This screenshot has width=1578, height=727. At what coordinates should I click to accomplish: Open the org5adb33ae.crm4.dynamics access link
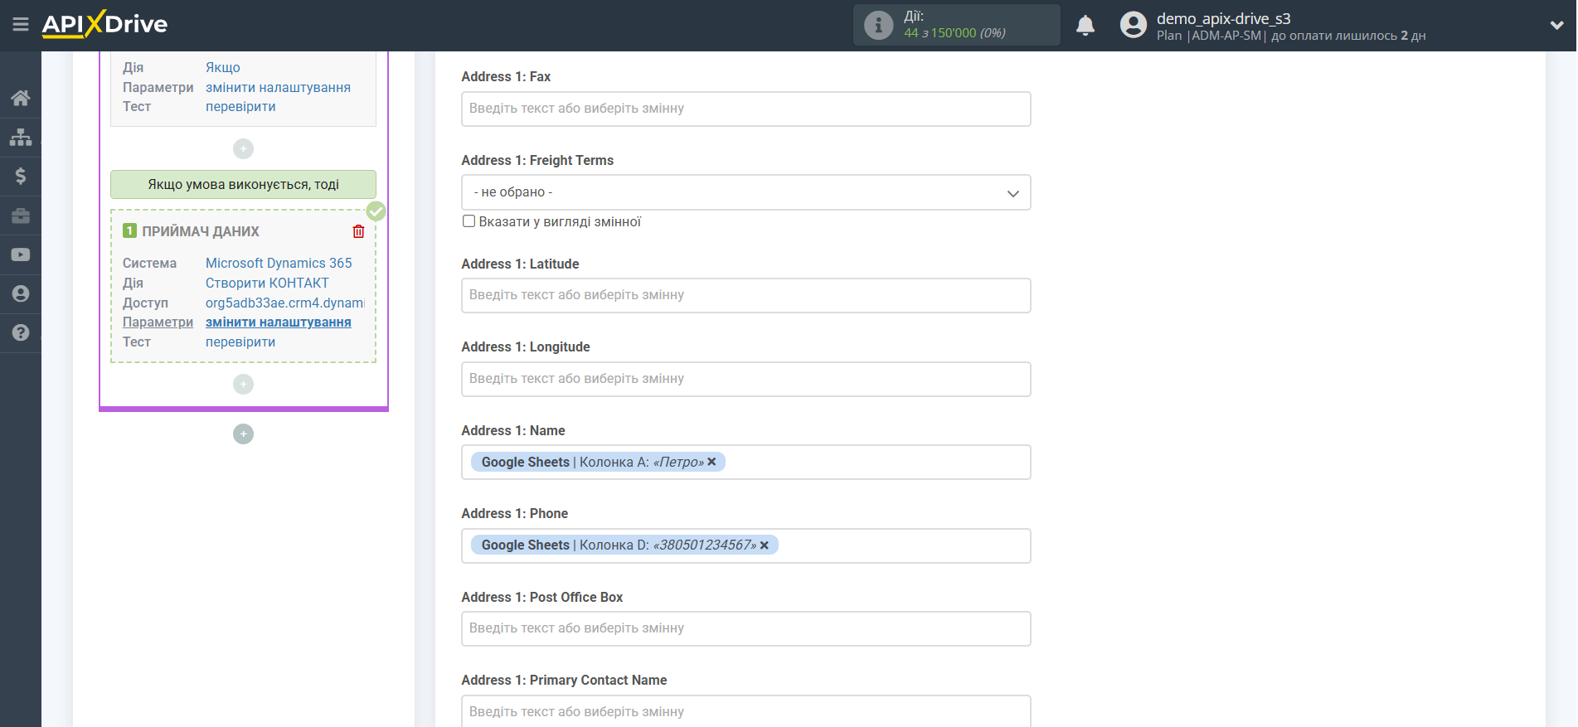(x=285, y=303)
